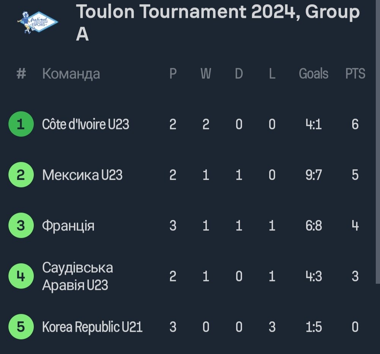Select the rank 4 green circle badge
380x354 pixels.
click(x=21, y=276)
